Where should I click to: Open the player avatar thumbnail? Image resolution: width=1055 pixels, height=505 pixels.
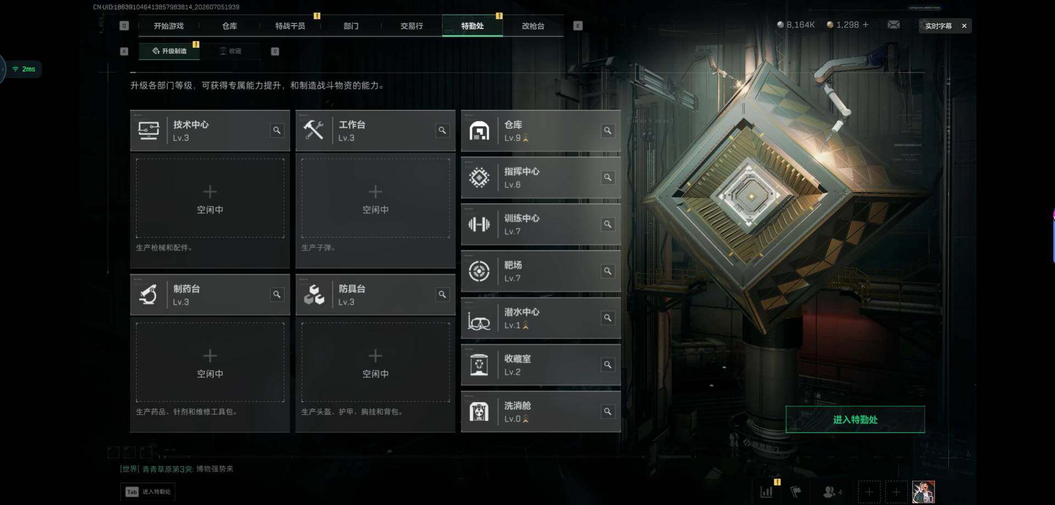click(x=923, y=492)
